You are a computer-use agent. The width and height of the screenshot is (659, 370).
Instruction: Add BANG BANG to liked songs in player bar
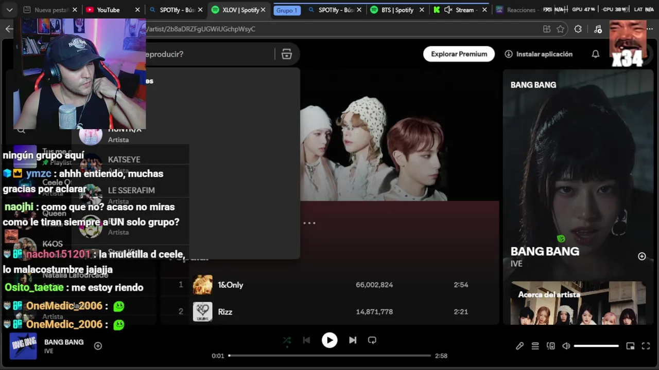coord(98,346)
